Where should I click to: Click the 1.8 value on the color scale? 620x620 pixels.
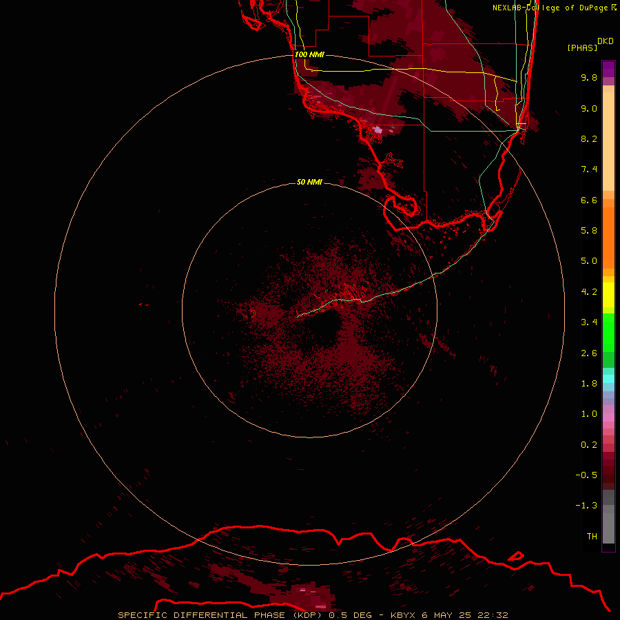pyautogui.click(x=589, y=384)
